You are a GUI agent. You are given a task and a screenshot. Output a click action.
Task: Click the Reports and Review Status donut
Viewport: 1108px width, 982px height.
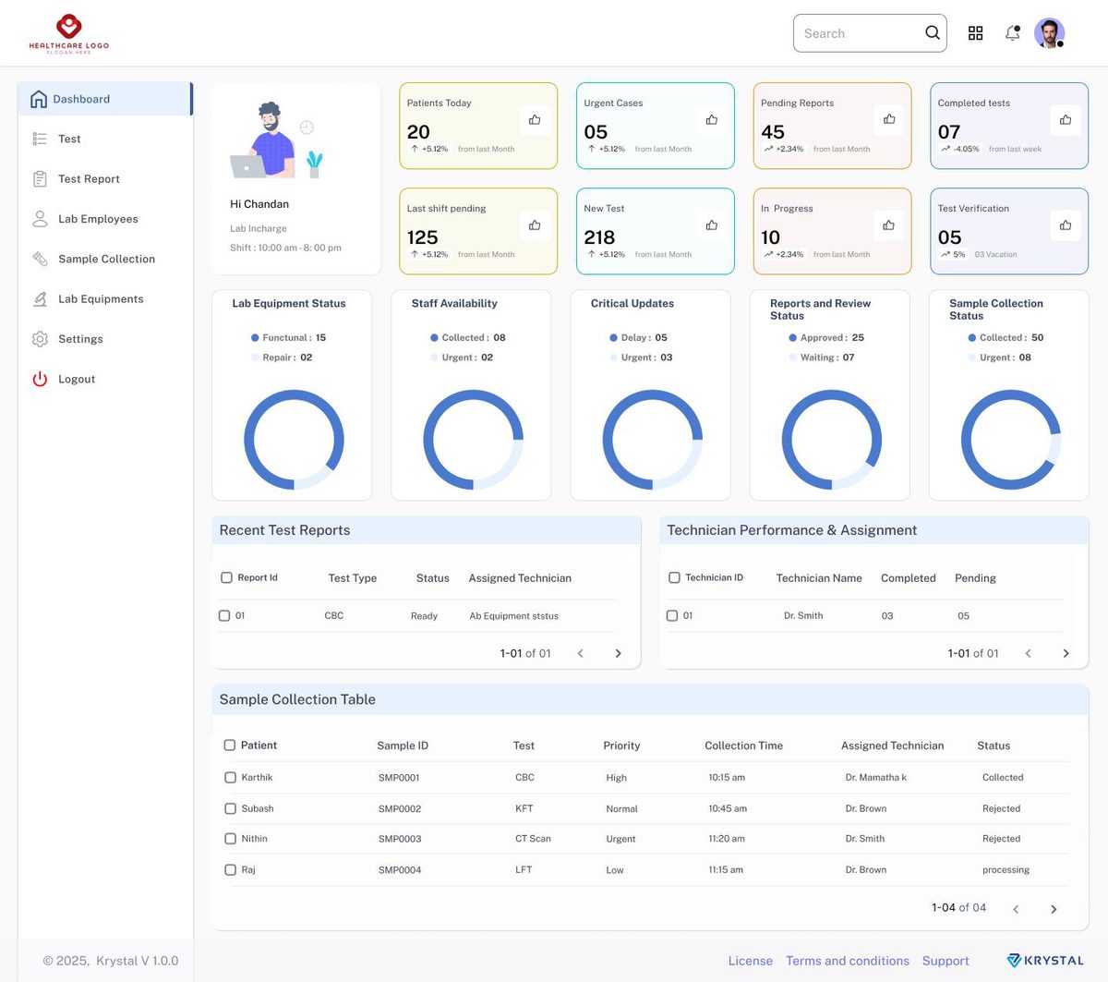click(831, 440)
